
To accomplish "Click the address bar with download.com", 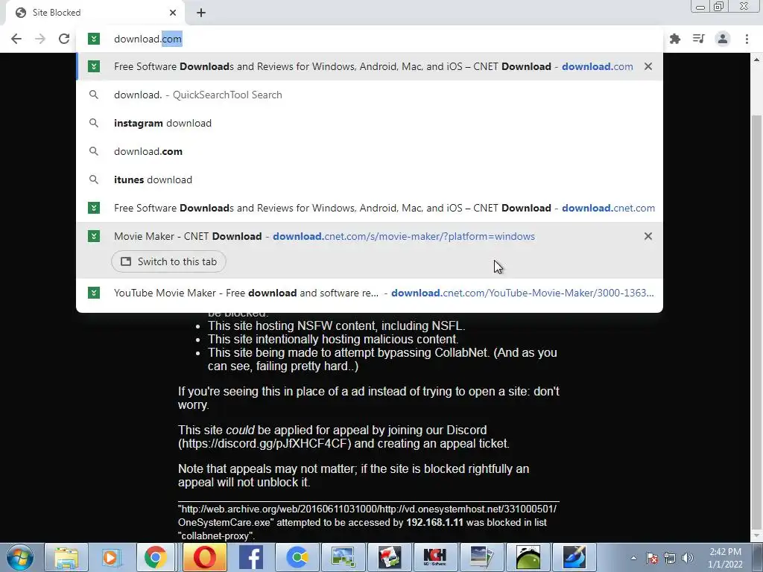I will (370, 39).
